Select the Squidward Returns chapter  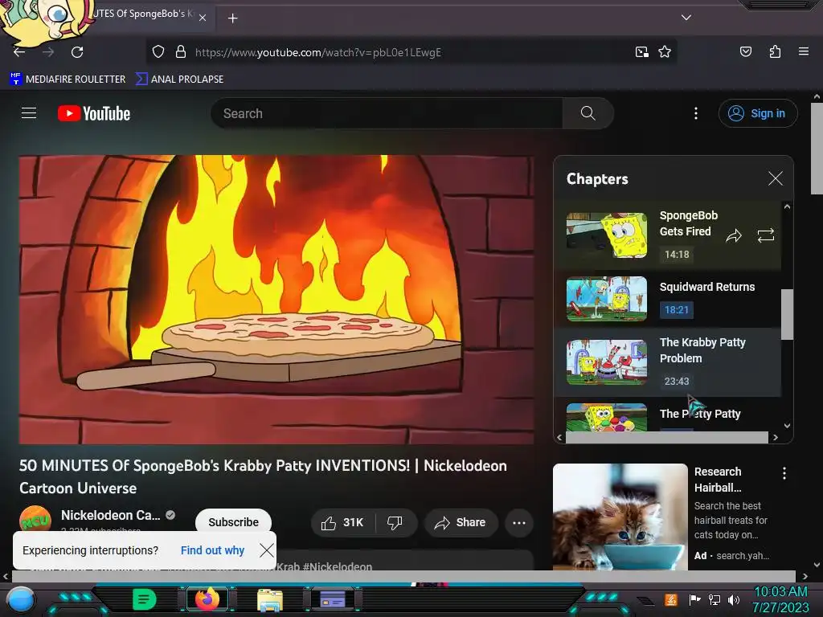pyautogui.click(x=668, y=299)
